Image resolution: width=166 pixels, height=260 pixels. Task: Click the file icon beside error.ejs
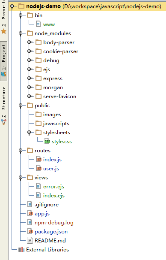coord(38,186)
